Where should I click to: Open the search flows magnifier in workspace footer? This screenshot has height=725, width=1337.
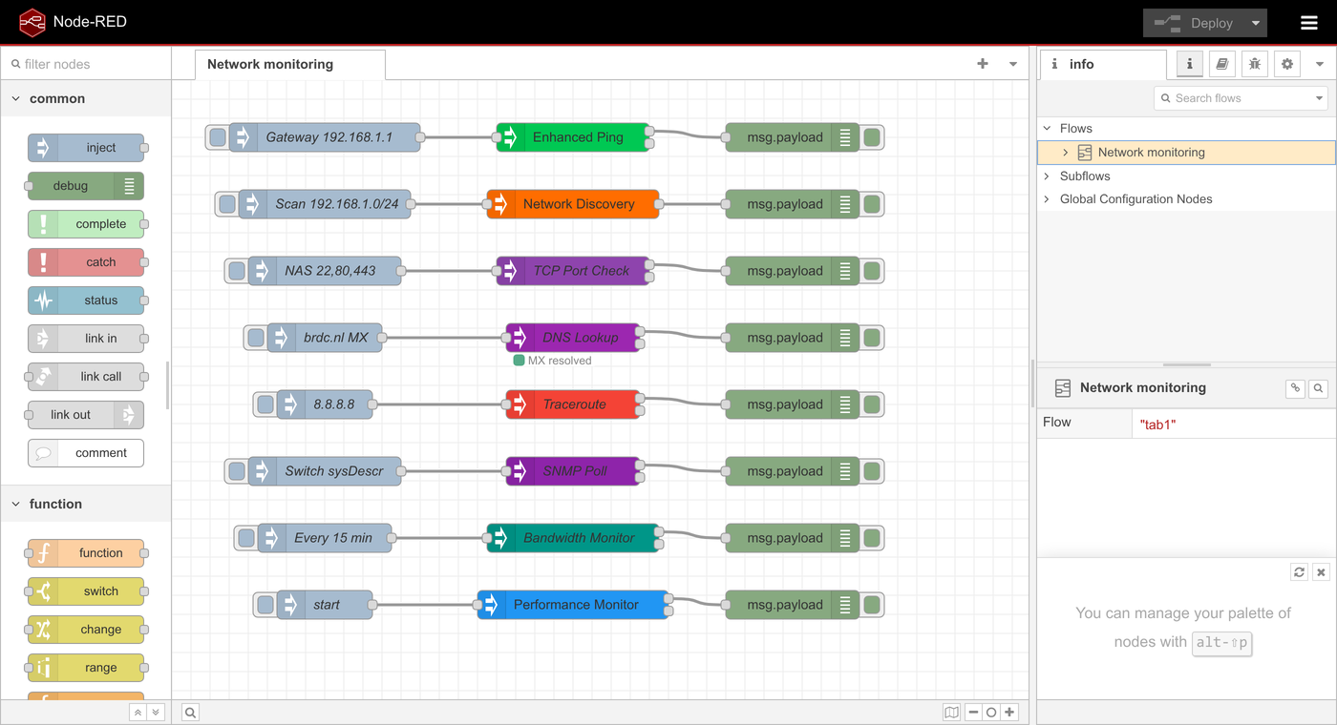point(190,713)
